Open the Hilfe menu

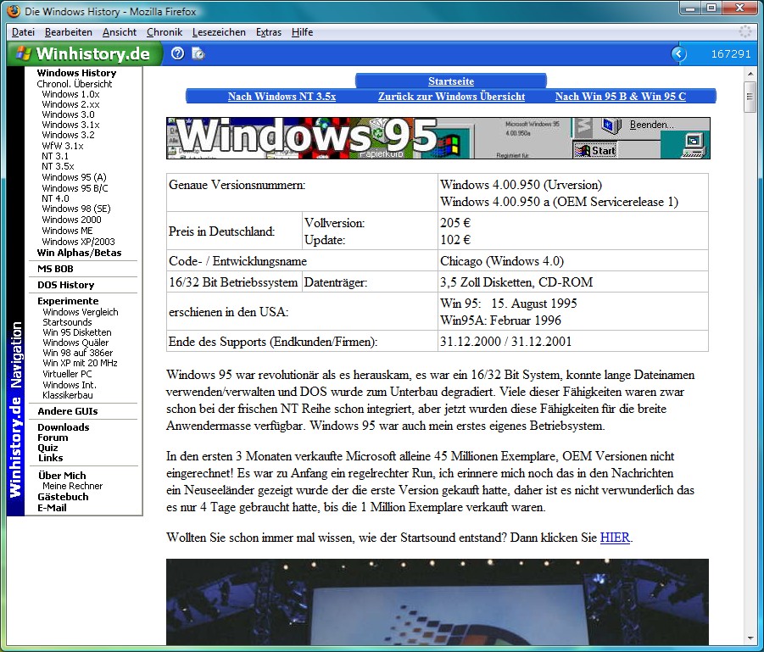(x=302, y=32)
